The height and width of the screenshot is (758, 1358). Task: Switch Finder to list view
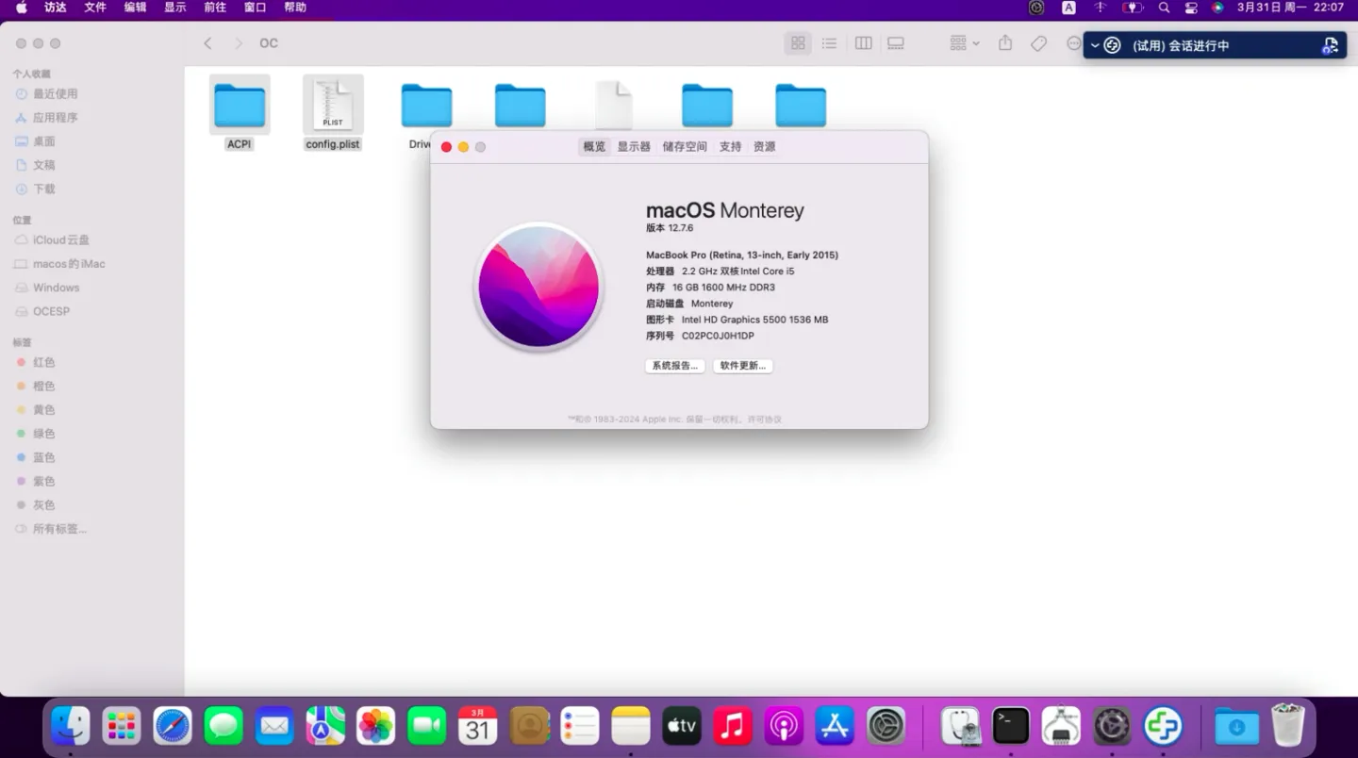point(829,42)
